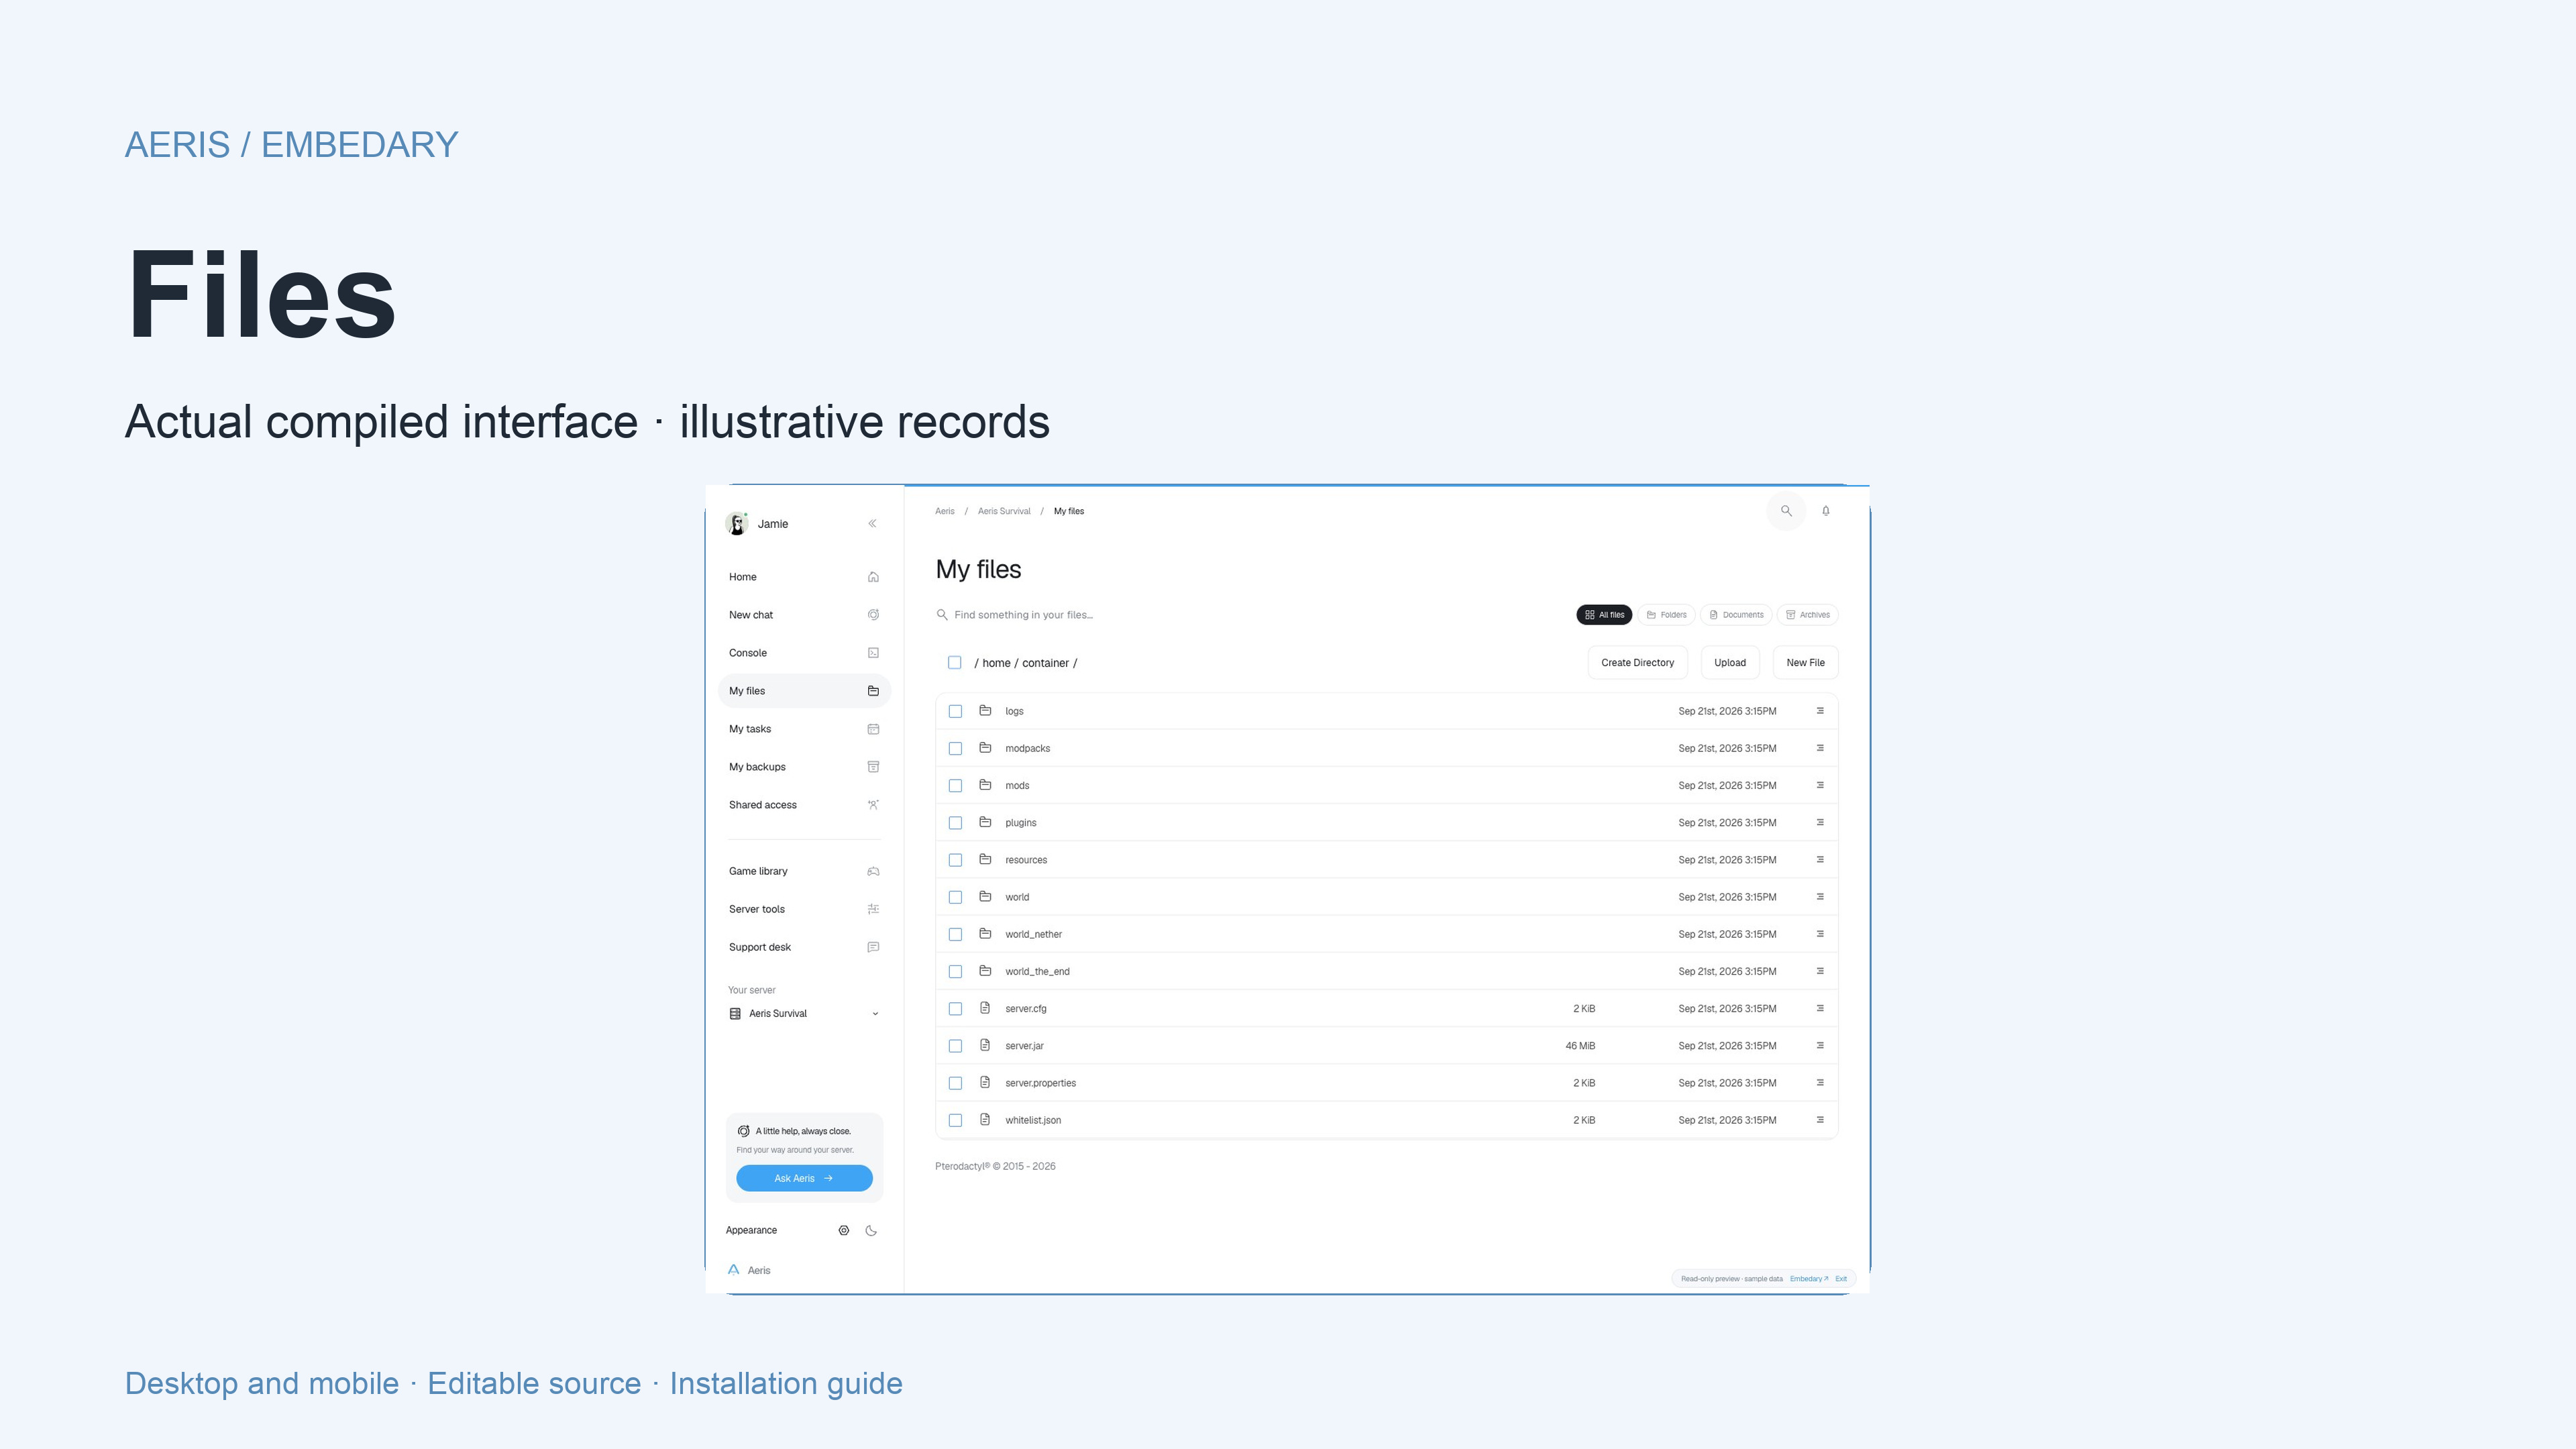Click the Aeris root breadcrumb
The width and height of the screenshot is (2576, 1449).
pyautogui.click(x=944, y=511)
